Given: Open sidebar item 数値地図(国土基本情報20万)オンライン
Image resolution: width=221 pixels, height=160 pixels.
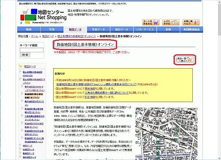Looking at the screenshot, I should pyautogui.click(x=34, y=111).
